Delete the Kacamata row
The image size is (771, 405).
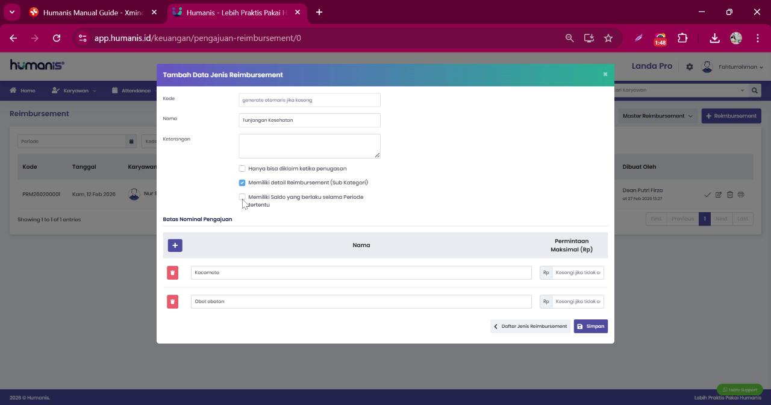pos(172,272)
